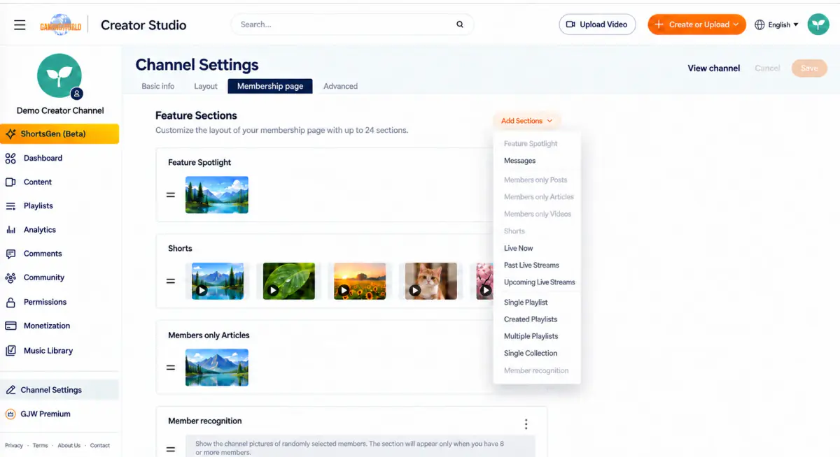840x457 pixels.
Task: Select the Membership page tab
Action: pos(270,86)
